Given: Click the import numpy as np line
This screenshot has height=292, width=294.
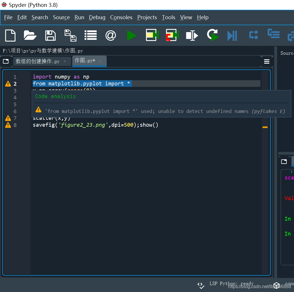Looking at the screenshot, I should click(x=61, y=77).
